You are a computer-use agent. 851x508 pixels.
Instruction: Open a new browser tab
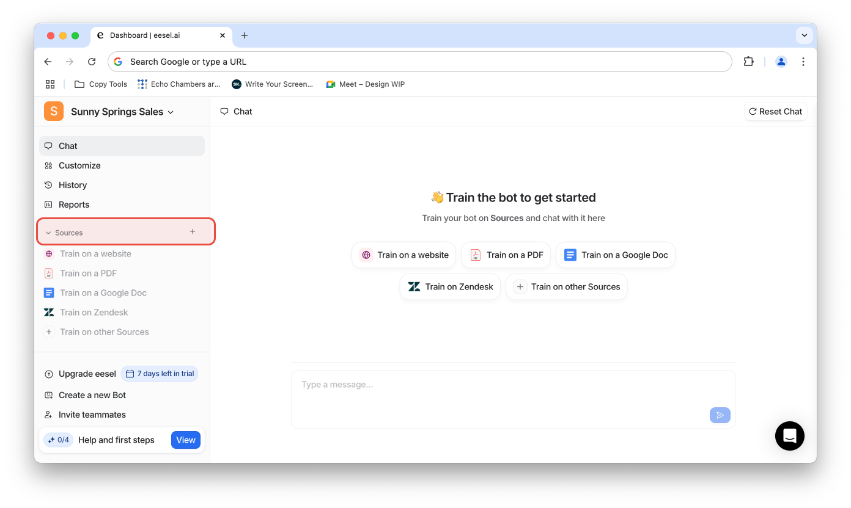coord(245,35)
